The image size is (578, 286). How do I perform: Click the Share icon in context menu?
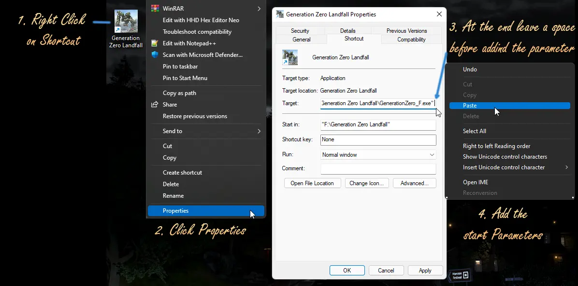(155, 105)
